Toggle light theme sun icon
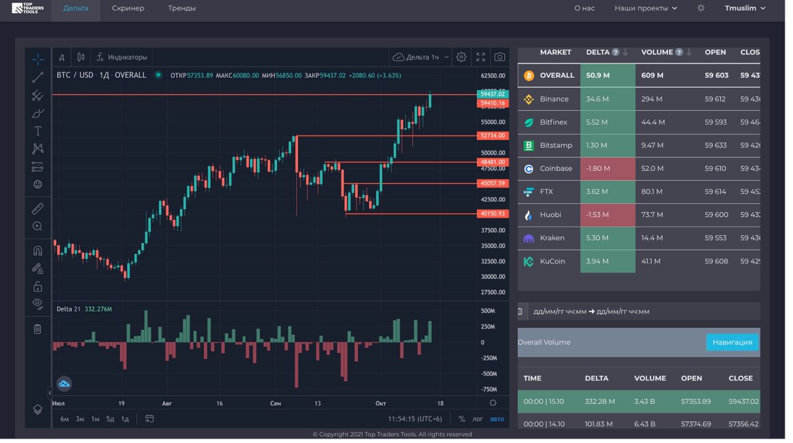 click(701, 8)
